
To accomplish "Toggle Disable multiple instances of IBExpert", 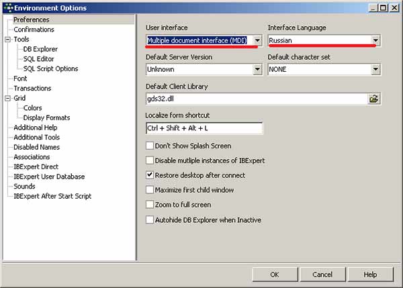I will [x=149, y=160].
